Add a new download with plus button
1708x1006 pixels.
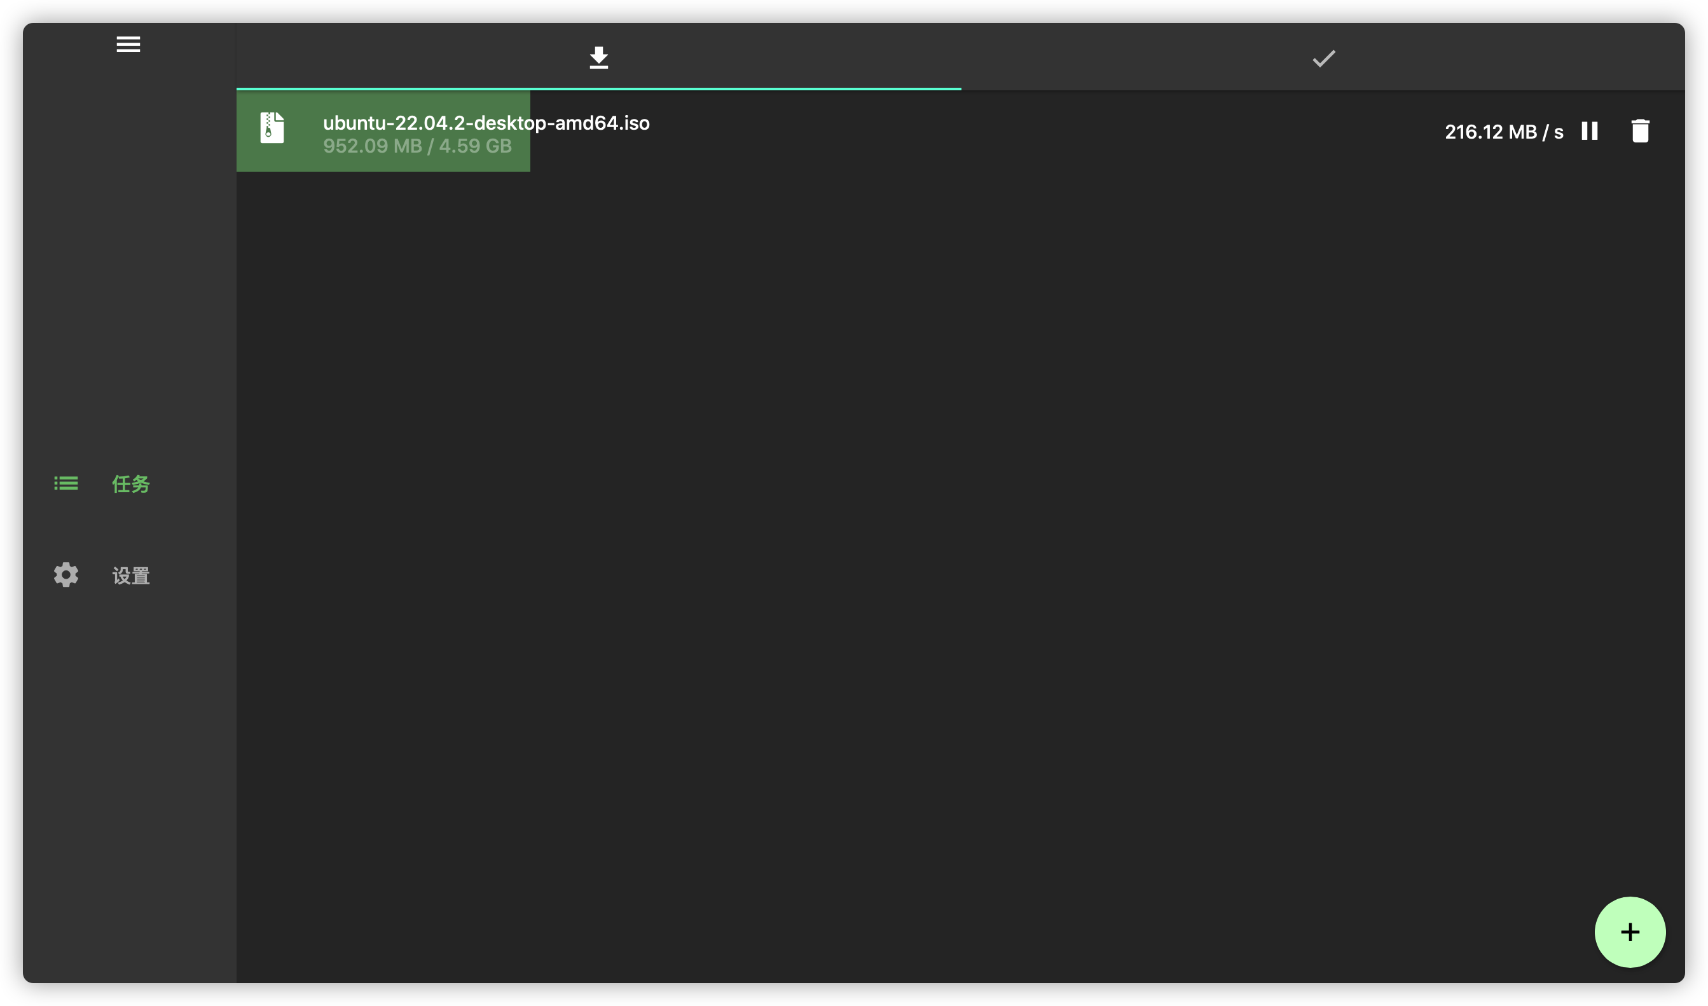pos(1629,932)
